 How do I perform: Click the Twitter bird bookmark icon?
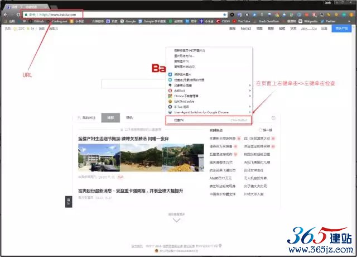pos(322,21)
